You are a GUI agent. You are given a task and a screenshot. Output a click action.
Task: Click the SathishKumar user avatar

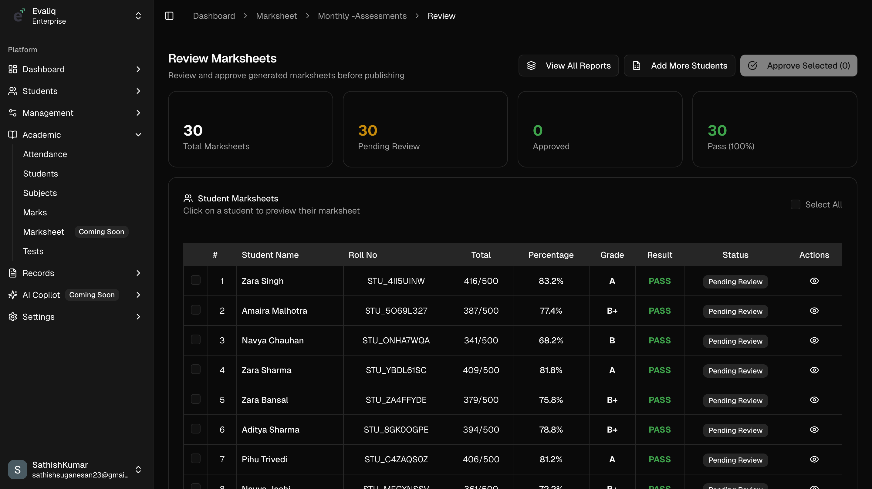[x=17, y=469]
